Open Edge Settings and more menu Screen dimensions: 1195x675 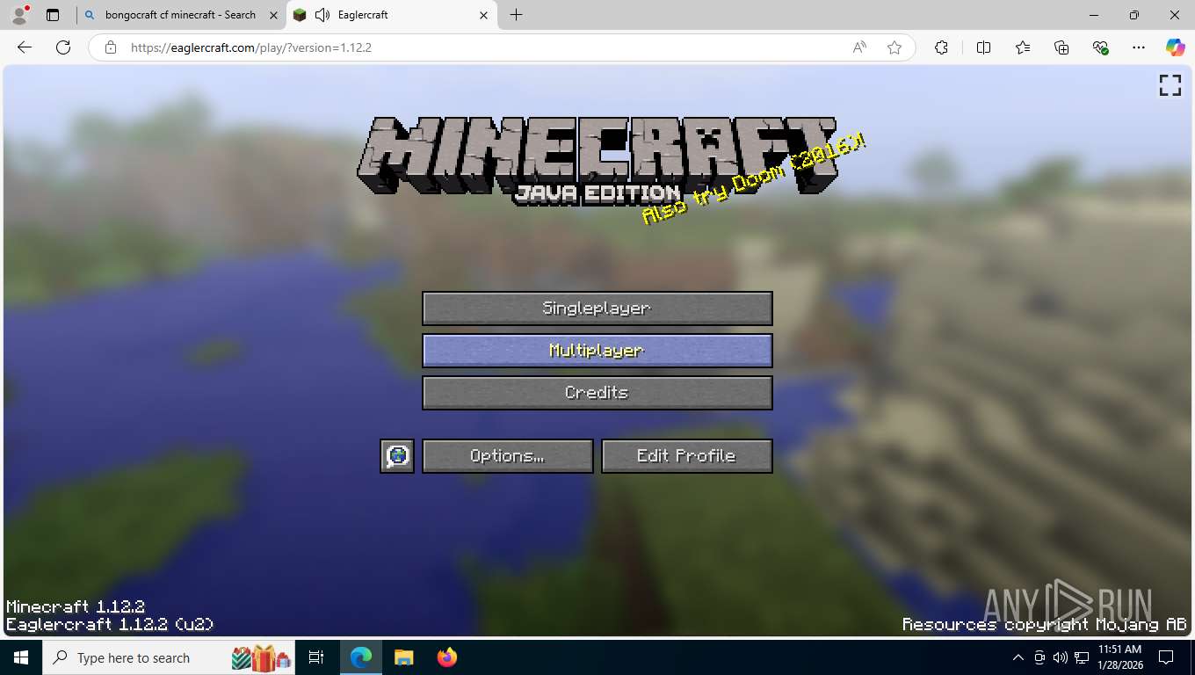coord(1139,47)
